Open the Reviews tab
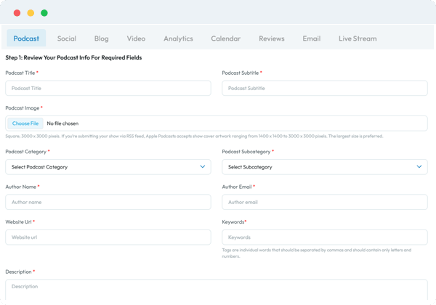This screenshot has width=436, height=305. (x=272, y=38)
